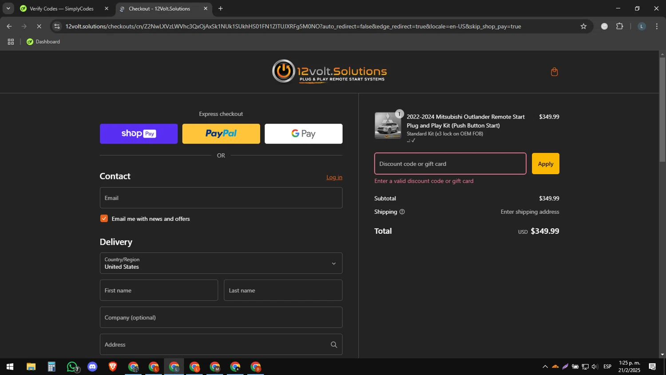The image size is (666, 375).
Task: Close the Verify Codes tab
Action: pyautogui.click(x=107, y=8)
